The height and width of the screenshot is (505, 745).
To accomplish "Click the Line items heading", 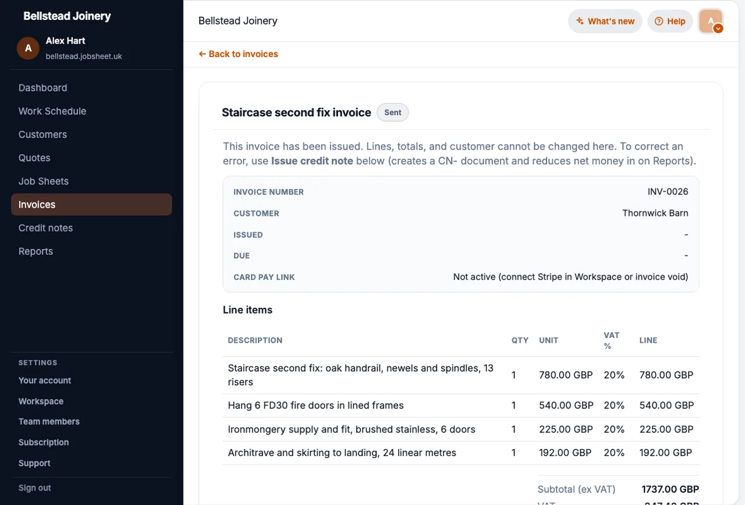I will tap(247, 310).
